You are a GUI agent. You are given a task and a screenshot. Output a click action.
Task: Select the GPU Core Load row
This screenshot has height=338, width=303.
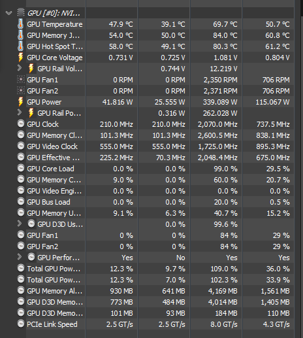[160, 169]
